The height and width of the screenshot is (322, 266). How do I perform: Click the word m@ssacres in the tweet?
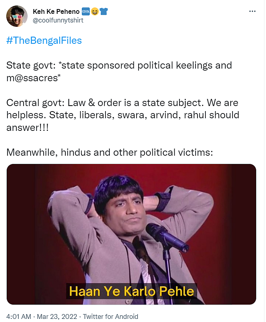point(33,78)
